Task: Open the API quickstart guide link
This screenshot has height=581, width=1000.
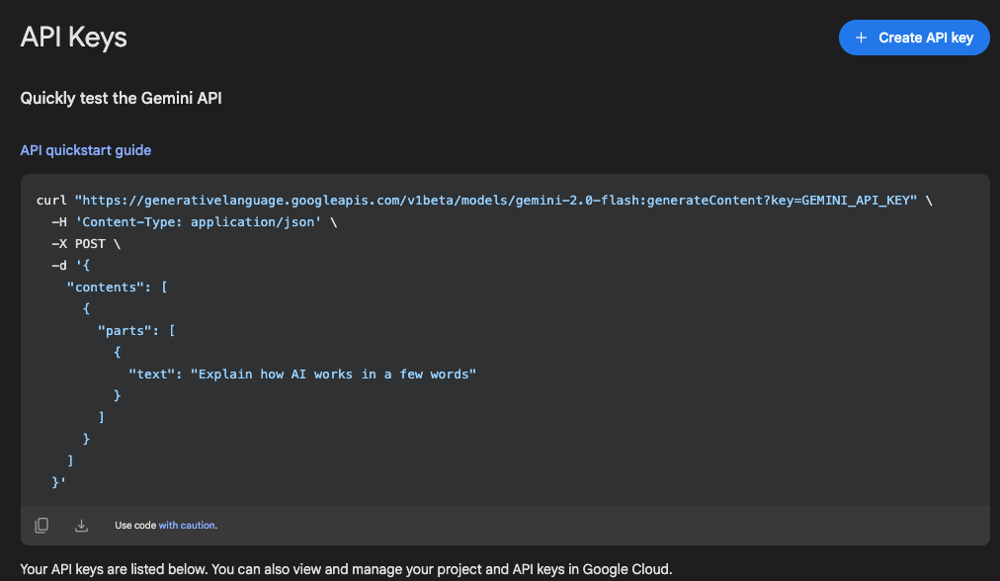Action: click(x=85, y=150)
